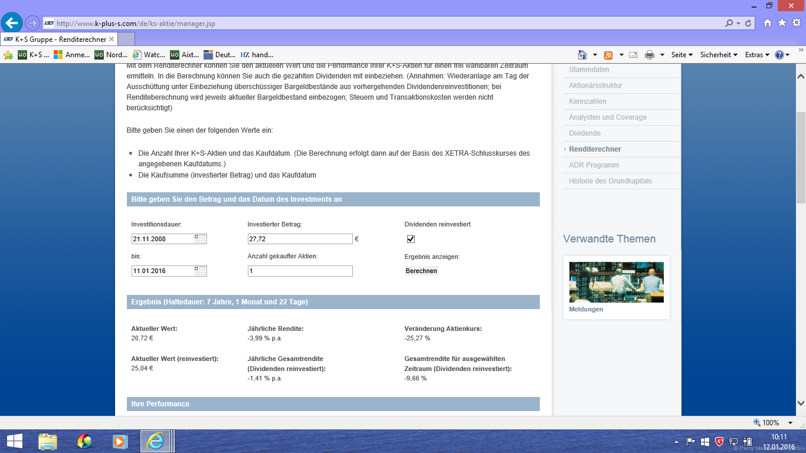Click the search magnifier in the address bar
The width and height of the screenshot is (806, 453).
[729, 23]
